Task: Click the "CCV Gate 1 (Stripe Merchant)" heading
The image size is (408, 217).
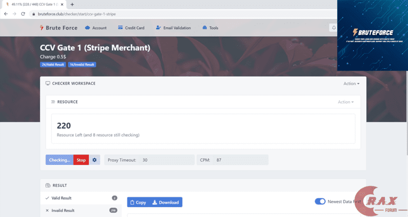Action: click(x=95, y=48)
